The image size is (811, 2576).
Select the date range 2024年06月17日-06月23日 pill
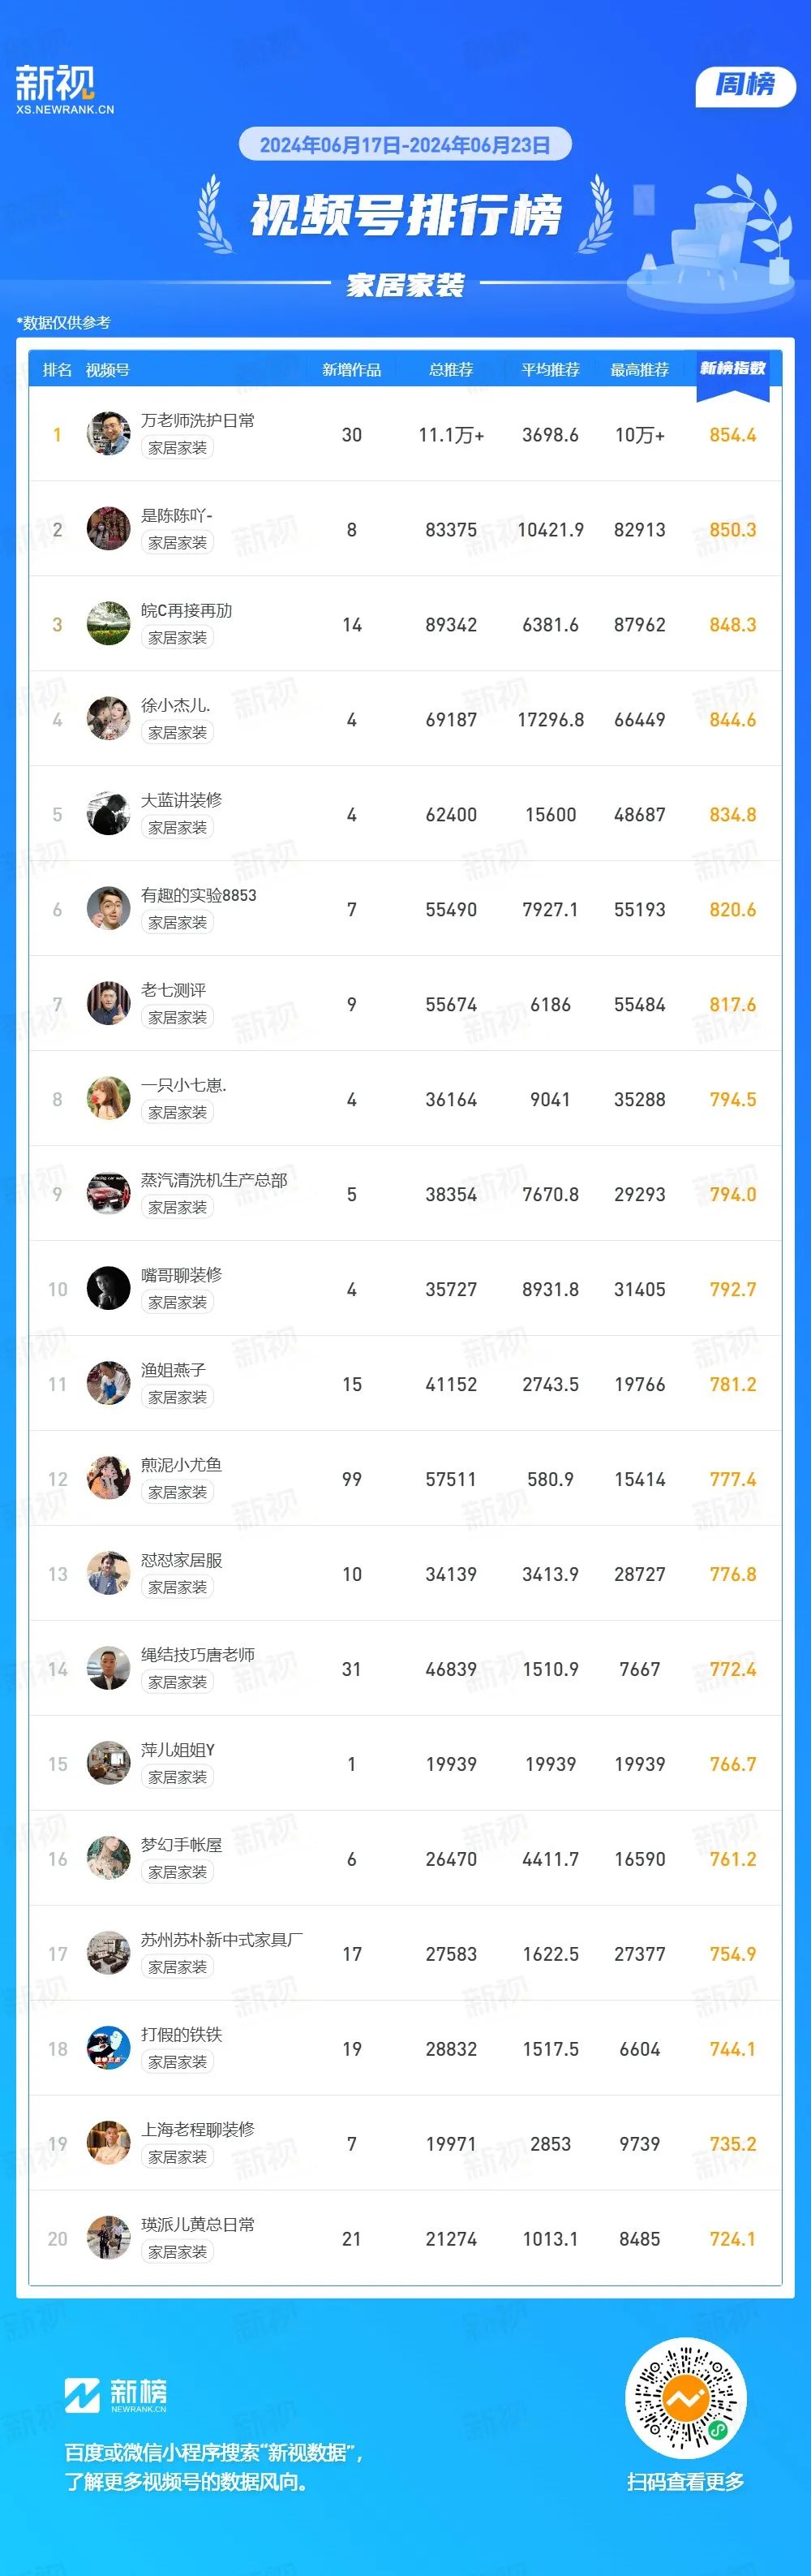coord(405,145)
